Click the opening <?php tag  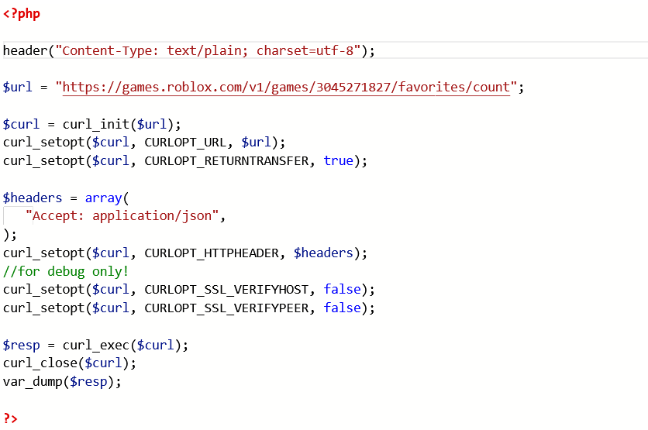pyautogui.click(x=22, y=14)
